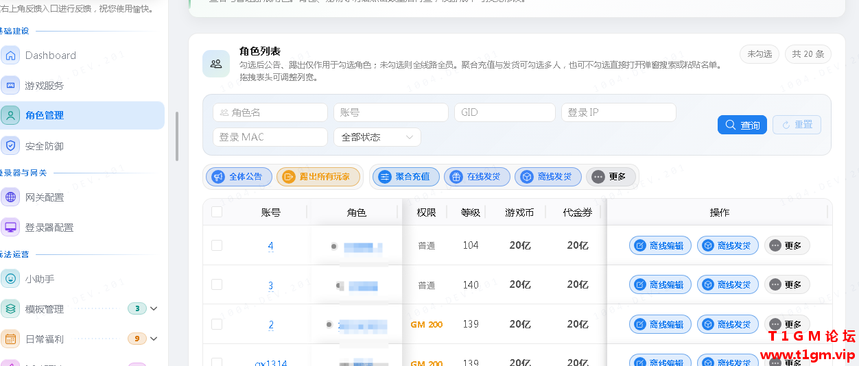Screen dimensions: 859x366
Task: Open 网关配置 in the sidebar
Action: click(x=81, y=197)
